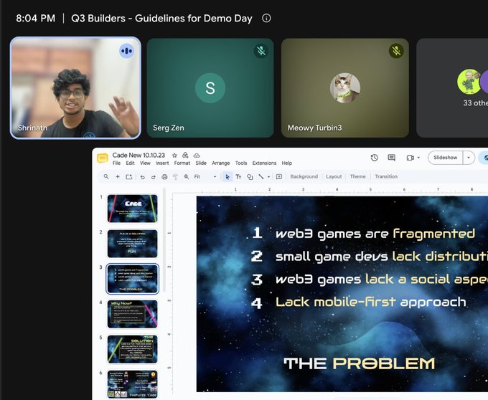Star the Cade New 10.10.23 presentation
Image resolution: width=488 pixels, height=400 pixels.
pyautogui.click(x=174, y=155)
